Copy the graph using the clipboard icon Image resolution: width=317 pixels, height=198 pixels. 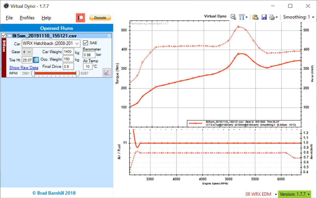[255, 17]
